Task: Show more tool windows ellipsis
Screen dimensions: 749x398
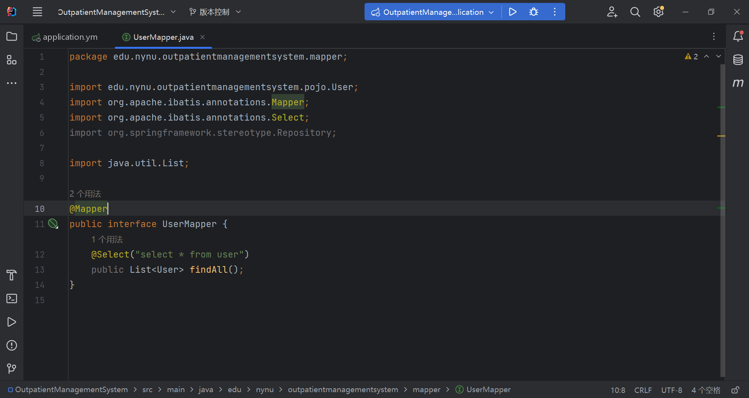Action: pyautogui.click(x=12, y=83)
